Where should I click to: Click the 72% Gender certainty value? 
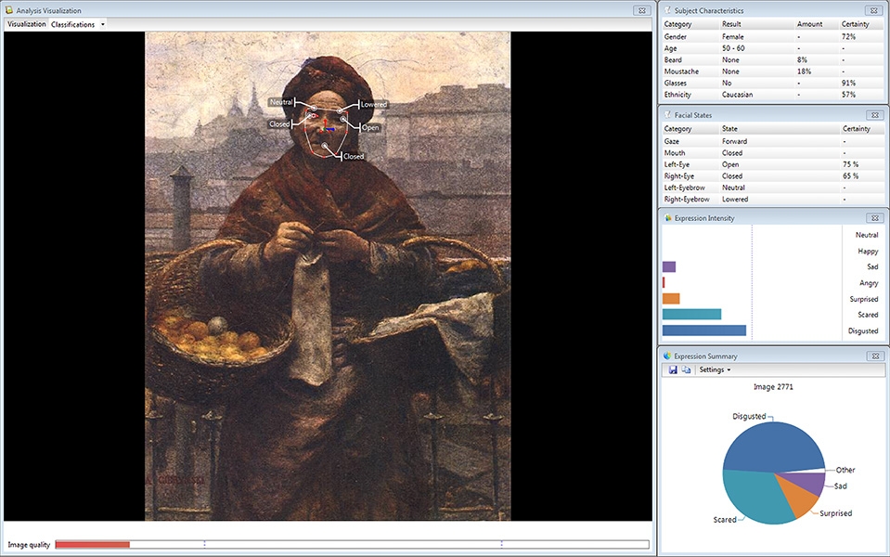coord(848,36)
